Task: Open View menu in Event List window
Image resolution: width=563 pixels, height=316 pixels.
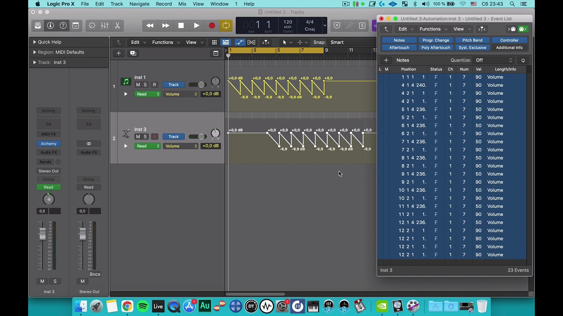Action: 461,29
